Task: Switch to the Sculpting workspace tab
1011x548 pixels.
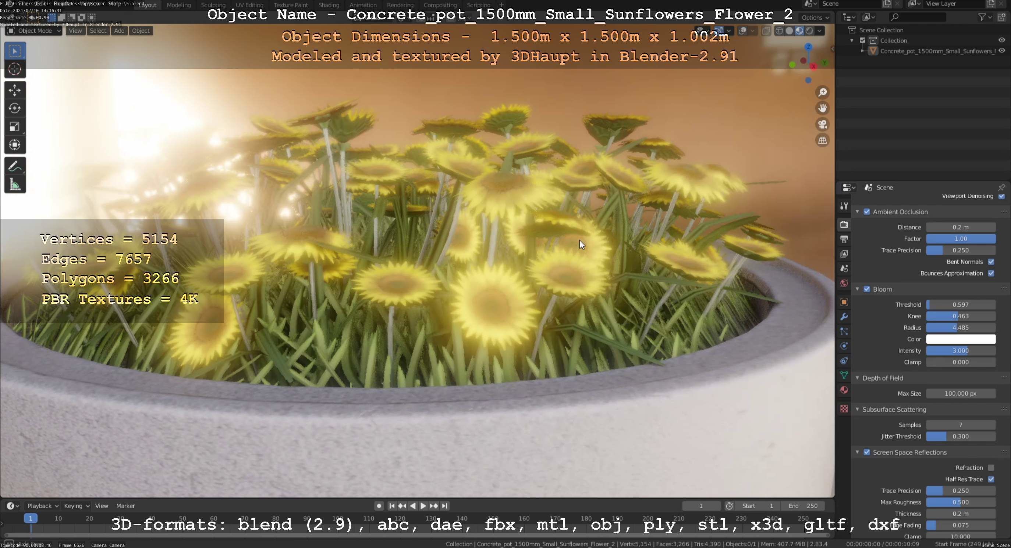Action: [213, 5]
